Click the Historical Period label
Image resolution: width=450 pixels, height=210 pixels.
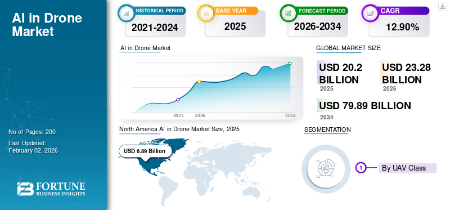pyautogui.click(x=160, y=11)
